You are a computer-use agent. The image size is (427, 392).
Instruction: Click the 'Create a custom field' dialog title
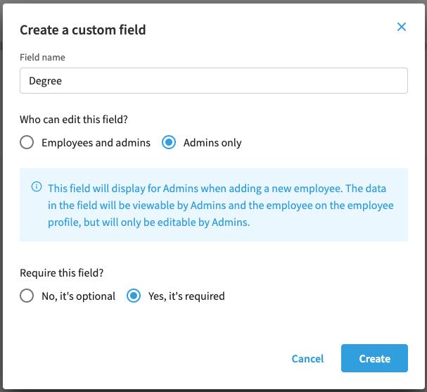pyautogui.click(x=83, y=30)
